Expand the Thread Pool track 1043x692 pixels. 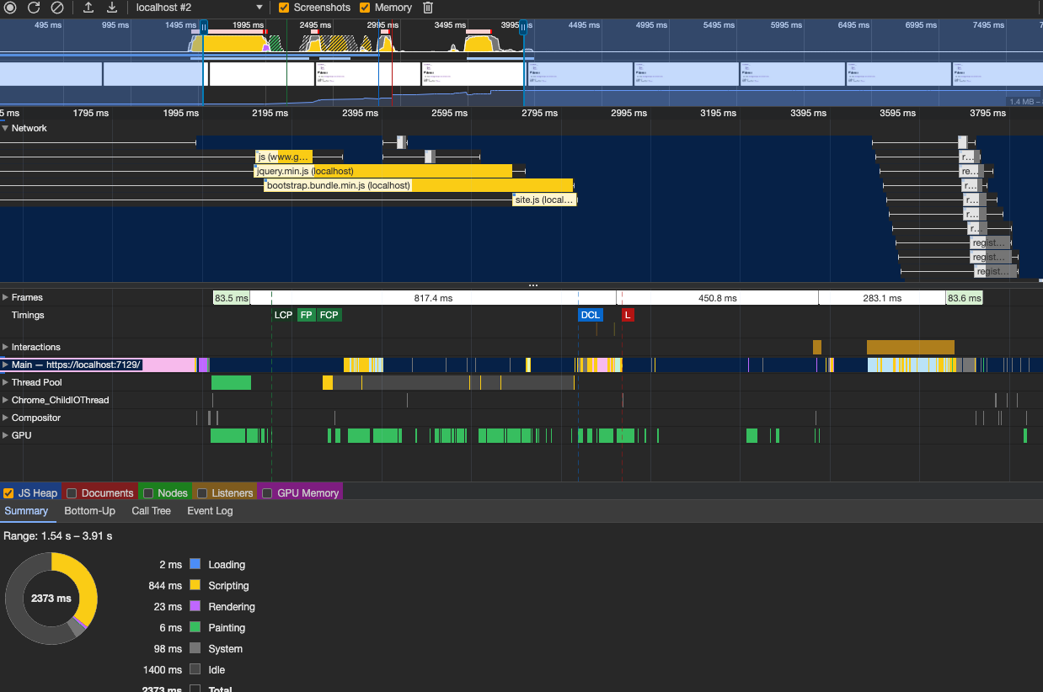tap(5, 382)
